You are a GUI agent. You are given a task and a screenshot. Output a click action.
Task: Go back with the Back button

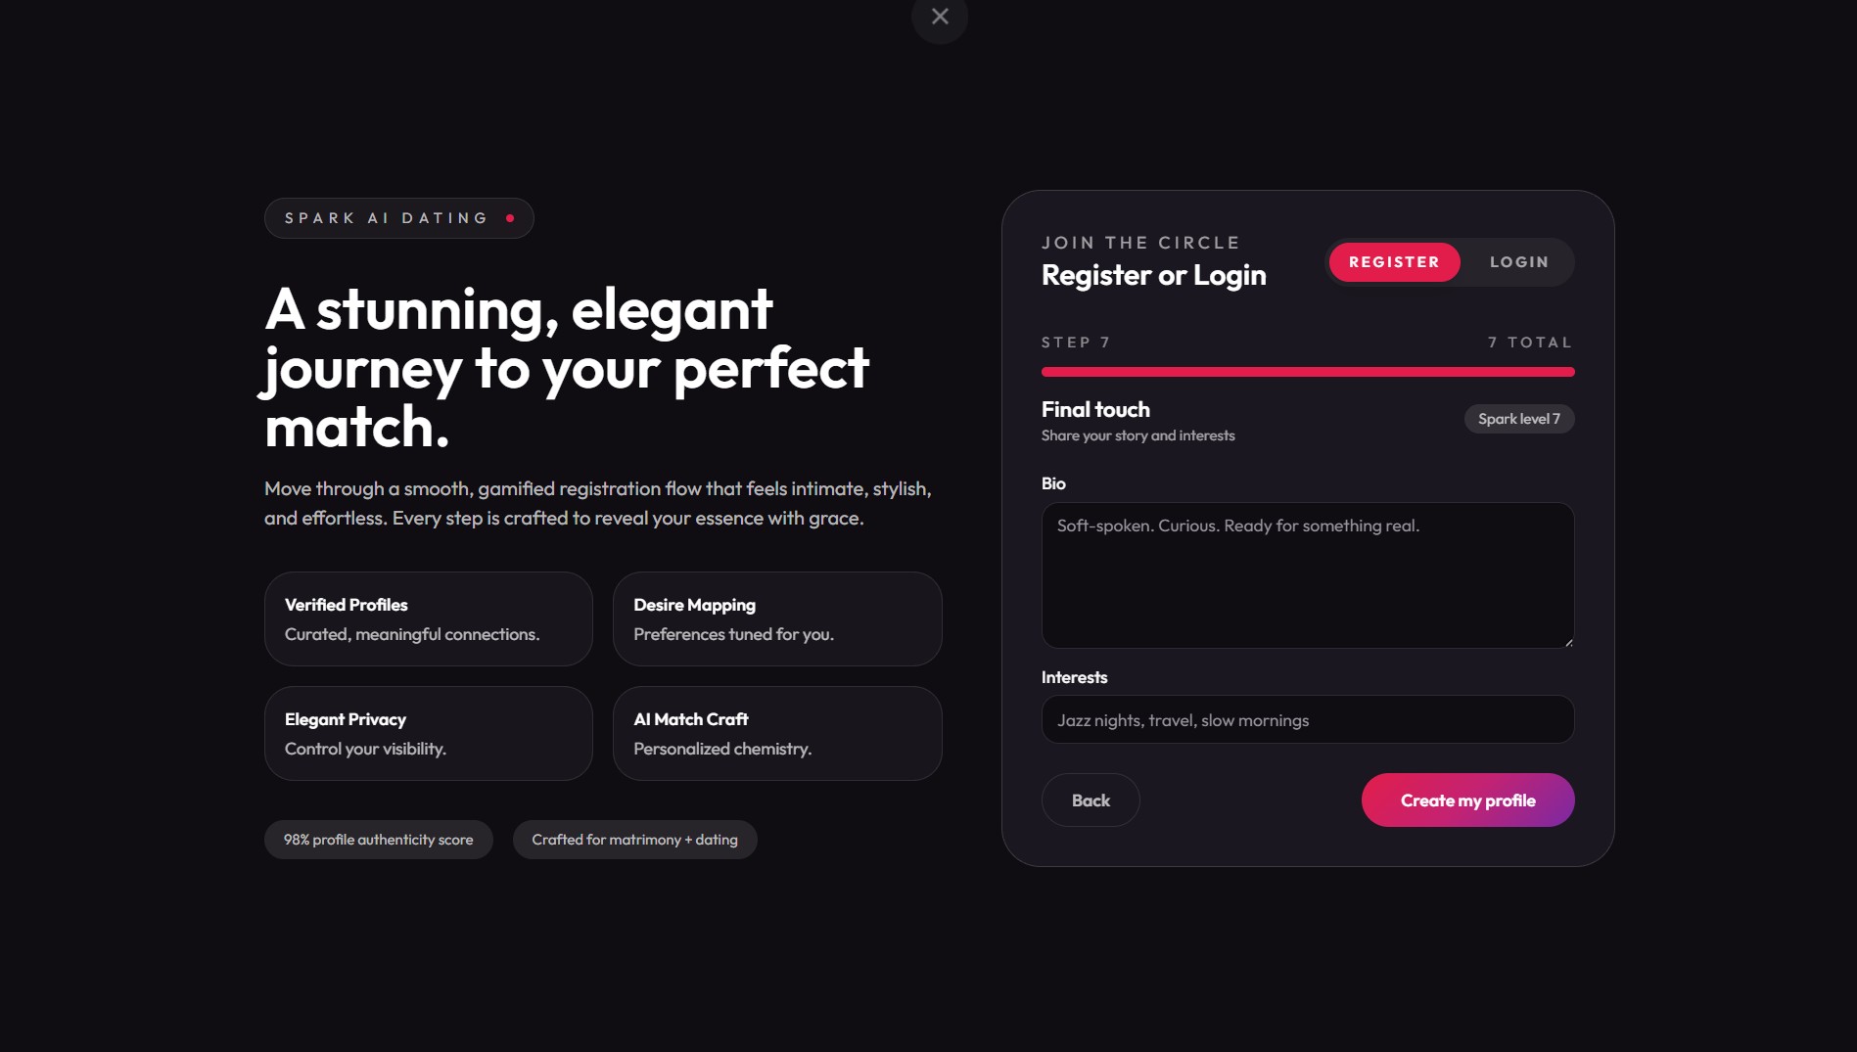coord(1091,800)
